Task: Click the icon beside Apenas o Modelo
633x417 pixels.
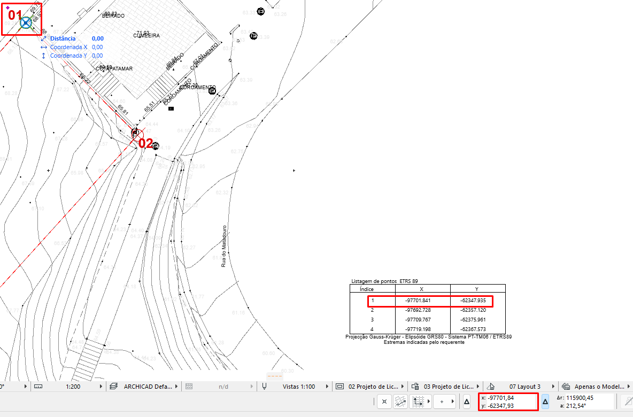Action: pos(566,386)
